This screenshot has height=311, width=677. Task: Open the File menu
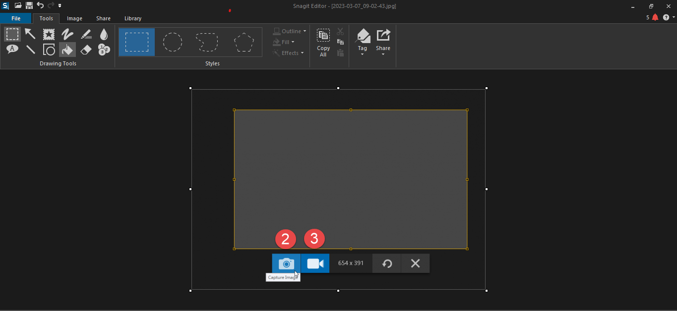(x=16, y=18)
